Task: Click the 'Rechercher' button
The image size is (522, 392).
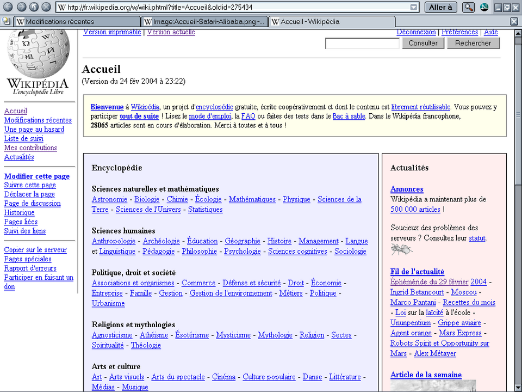Action: pos(473,43)
